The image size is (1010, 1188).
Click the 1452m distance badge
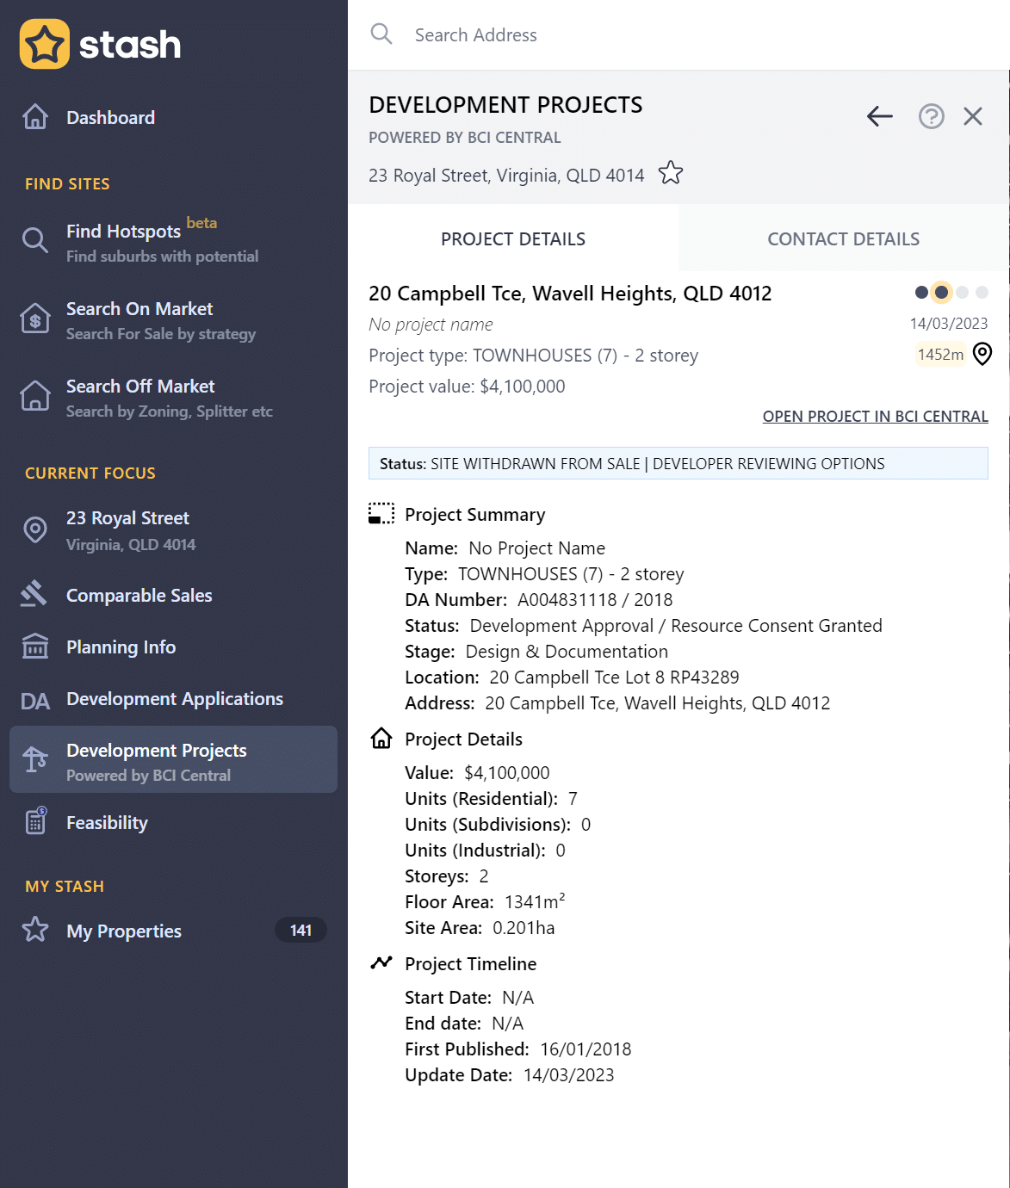[x=941, y=354]
